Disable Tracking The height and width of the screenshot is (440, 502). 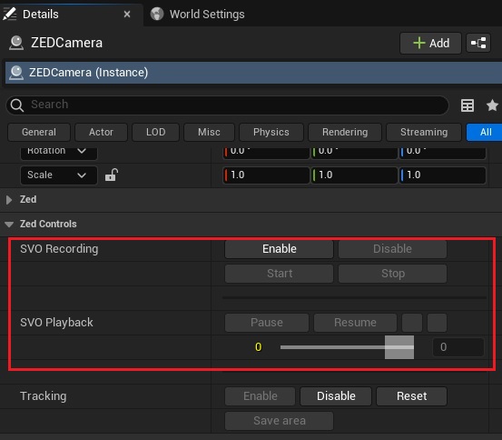click(x=336, y=396)
